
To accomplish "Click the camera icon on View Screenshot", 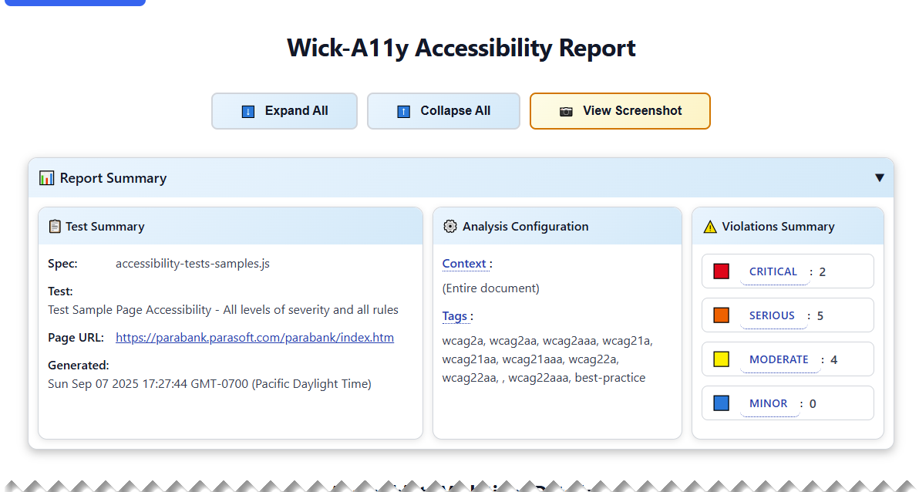I will [x=566, y=112].
